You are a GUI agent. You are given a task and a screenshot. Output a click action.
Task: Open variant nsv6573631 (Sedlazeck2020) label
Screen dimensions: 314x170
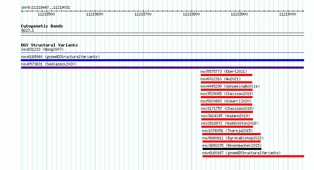click(x=49, y=64)
